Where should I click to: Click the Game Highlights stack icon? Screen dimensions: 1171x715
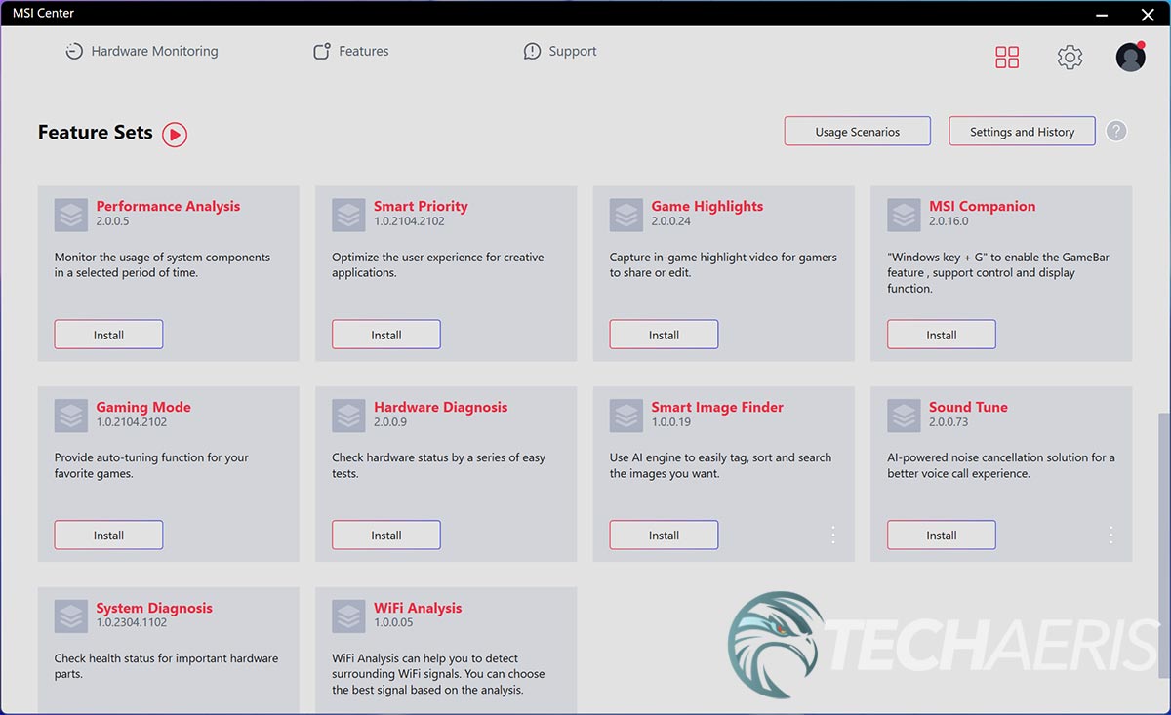tap(626, 215)
